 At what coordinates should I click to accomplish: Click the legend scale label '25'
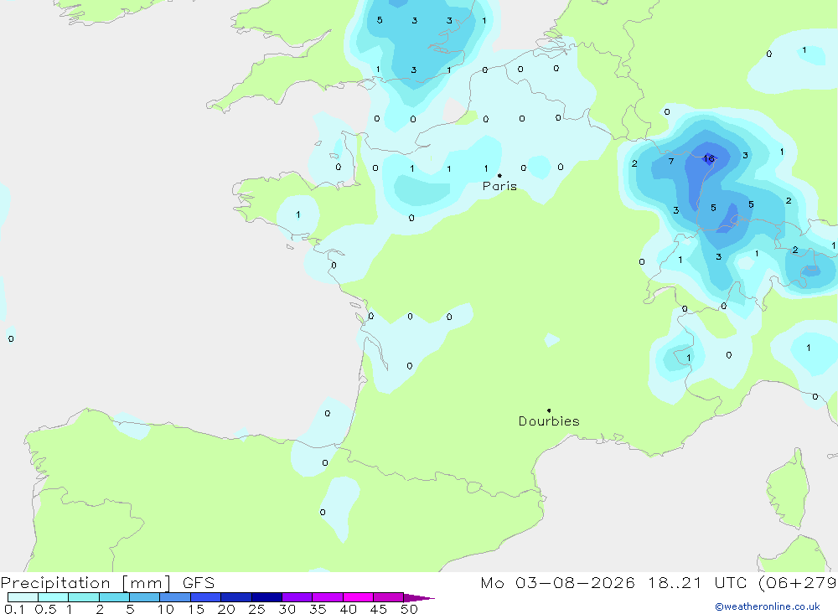tap(257, 609)
